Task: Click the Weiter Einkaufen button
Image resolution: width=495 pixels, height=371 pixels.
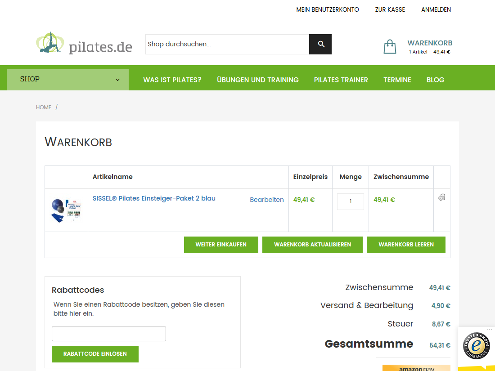Action: 221,245
